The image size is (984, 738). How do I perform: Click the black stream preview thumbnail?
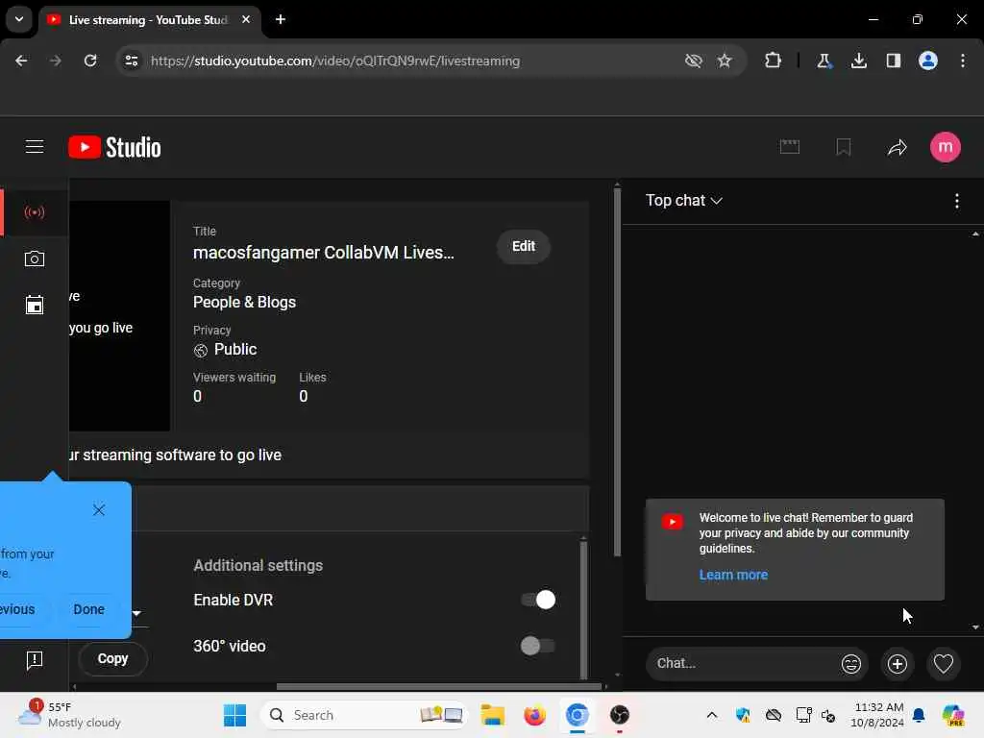[x=119, y=315]
